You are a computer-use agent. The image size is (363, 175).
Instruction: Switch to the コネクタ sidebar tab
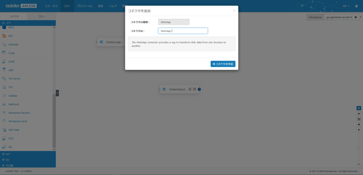14,17
